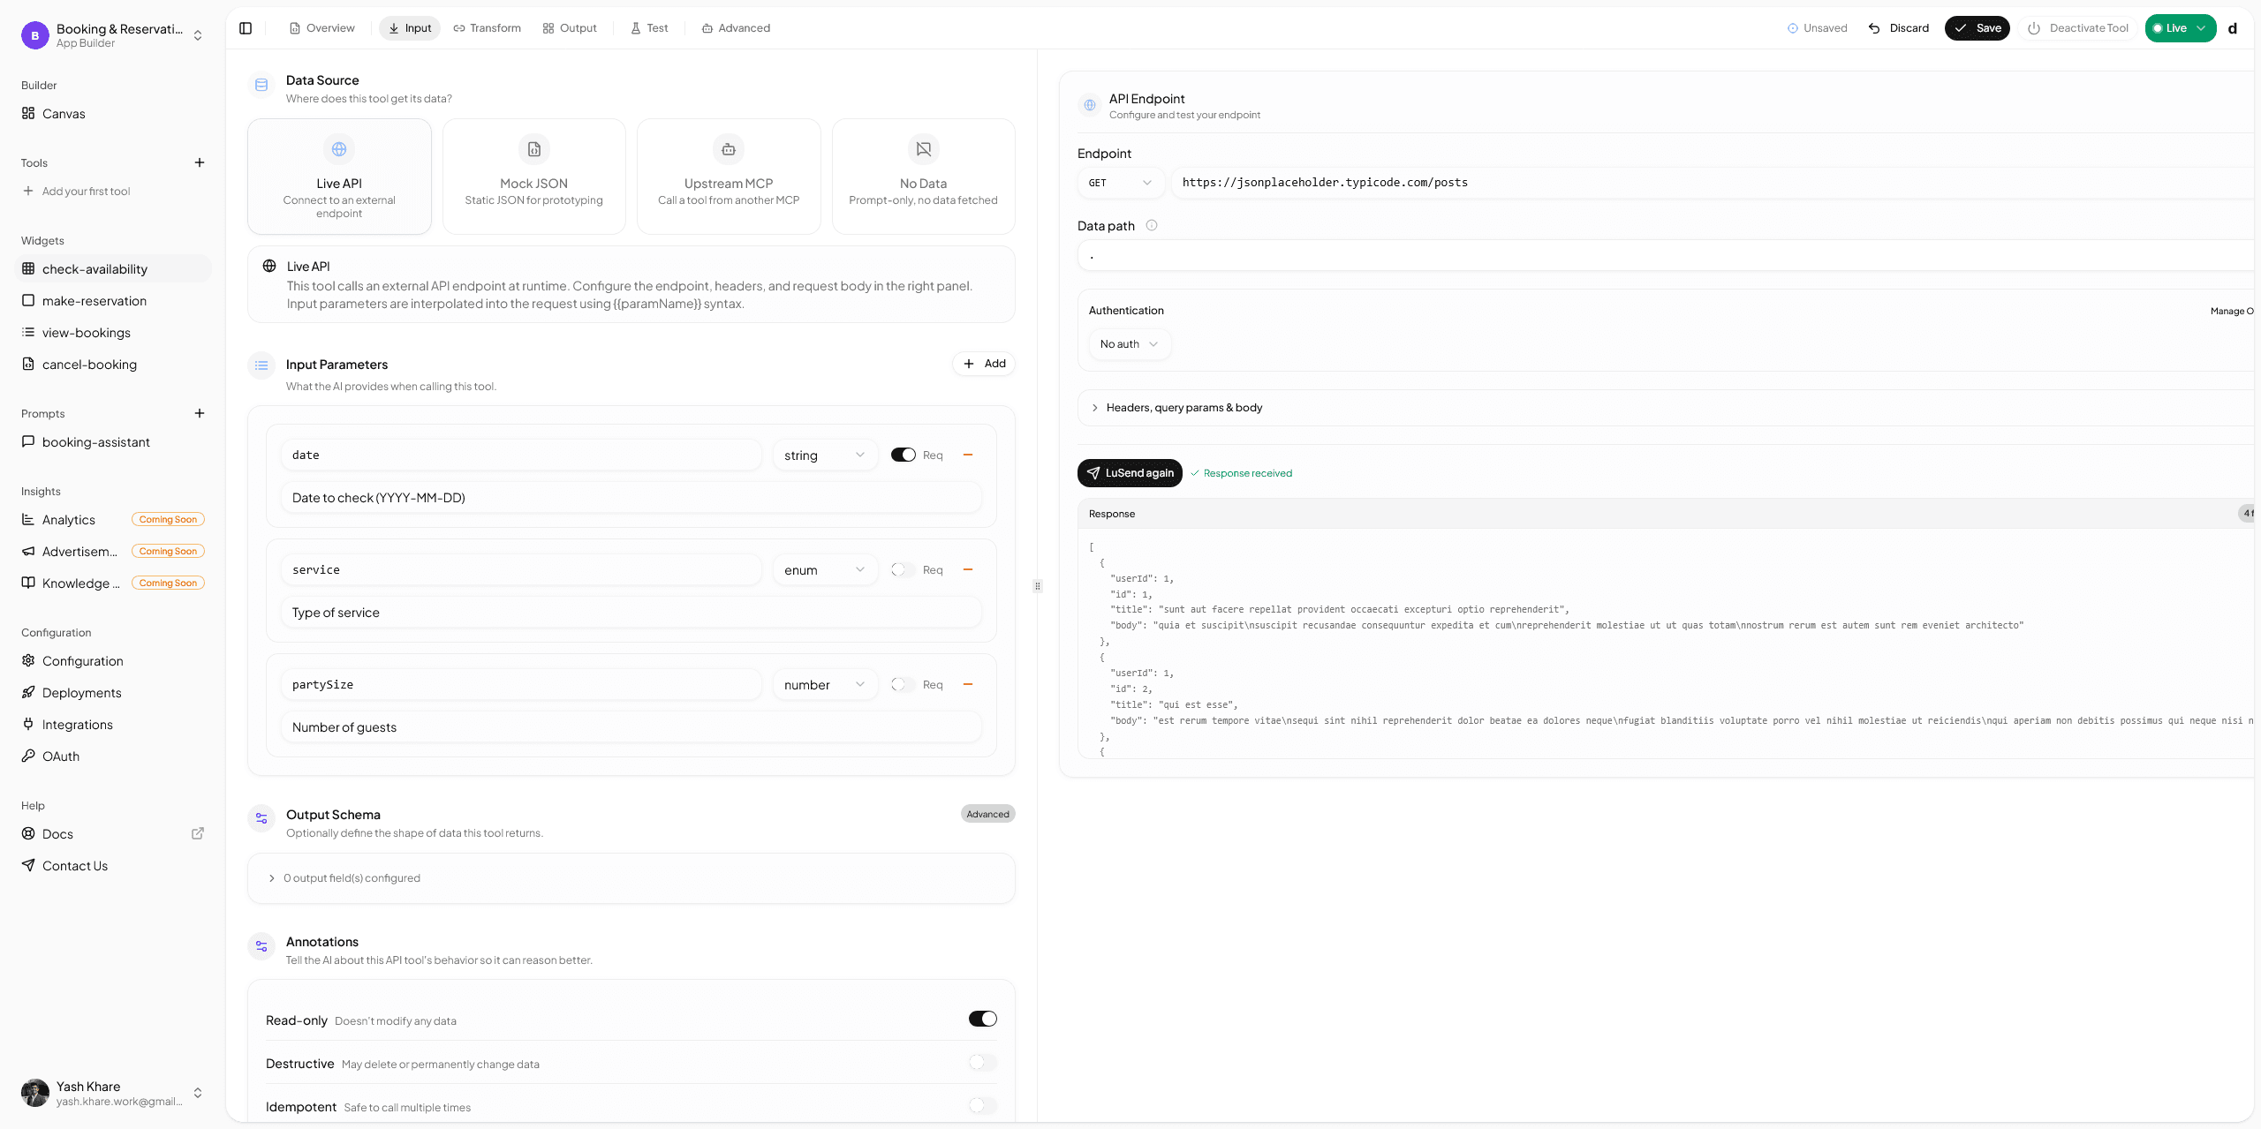Add a new input parameter
Image resolution: width=2261 pixels, height=1129 pixels.
[983, 363]
